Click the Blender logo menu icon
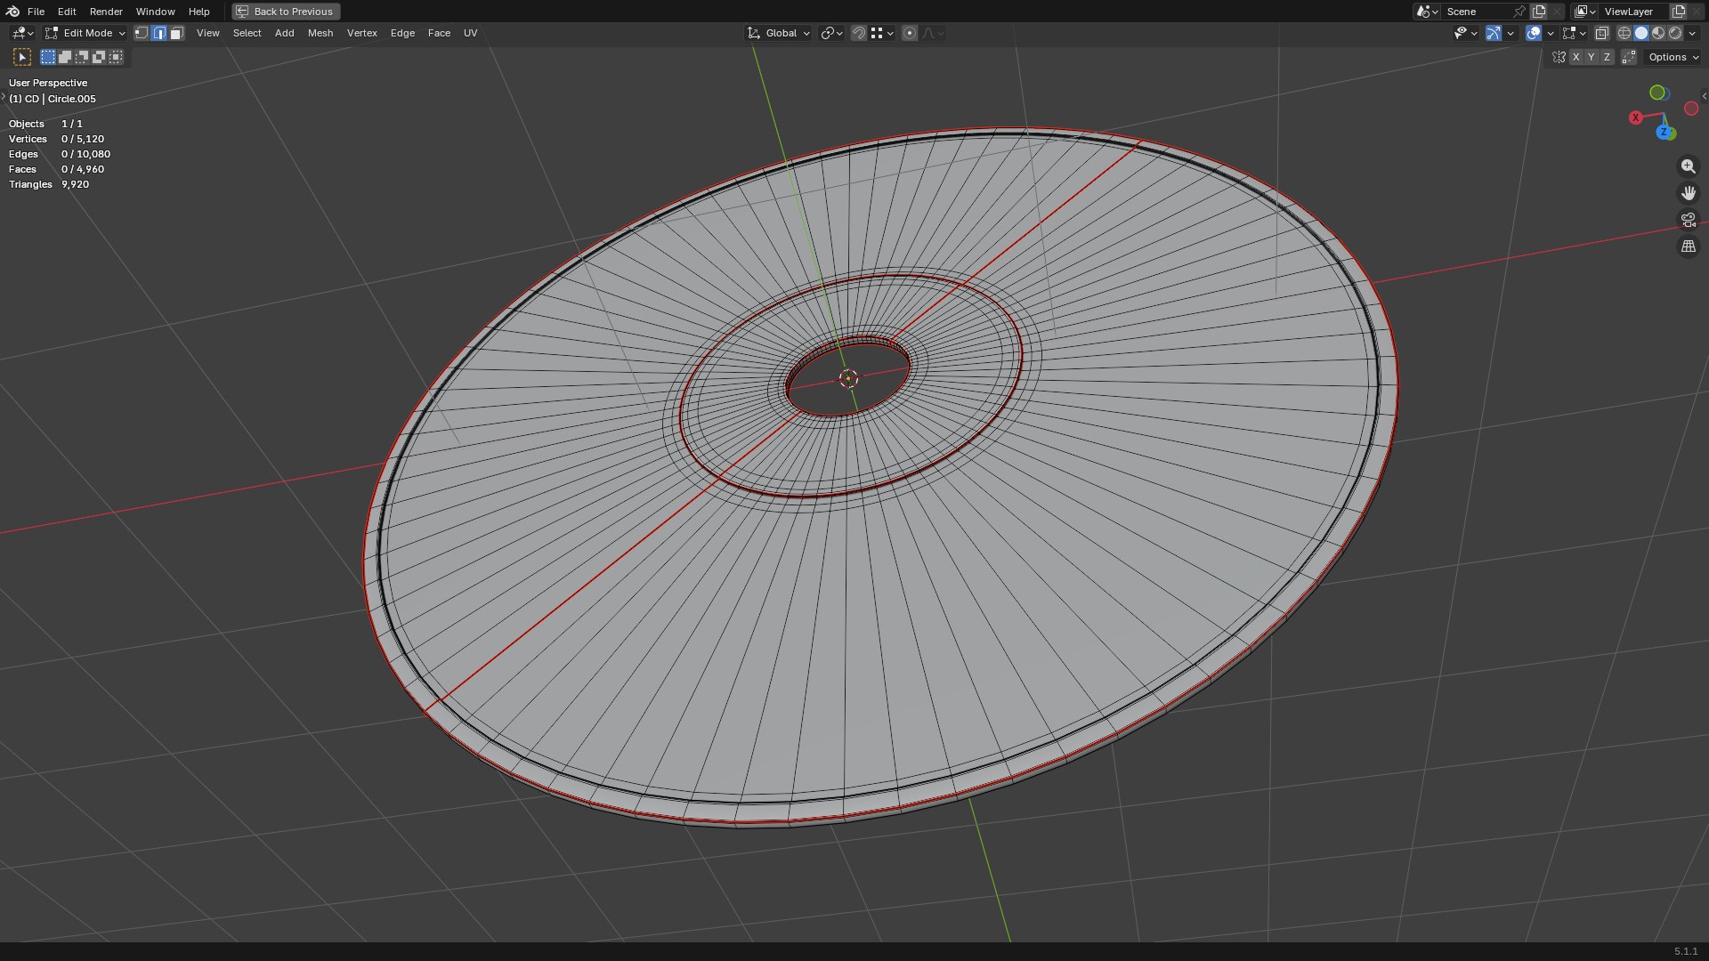This screenshot has width=1709, height=961. coord(12,12)
